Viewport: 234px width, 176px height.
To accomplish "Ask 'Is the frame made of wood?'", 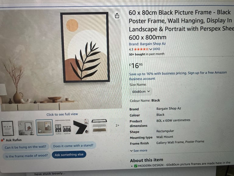I will (x=27, y=156).
